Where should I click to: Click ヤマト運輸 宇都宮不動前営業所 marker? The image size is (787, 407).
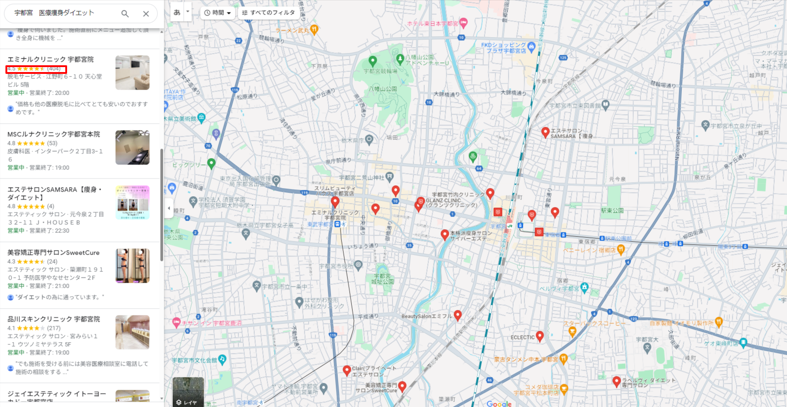(323, 388)
